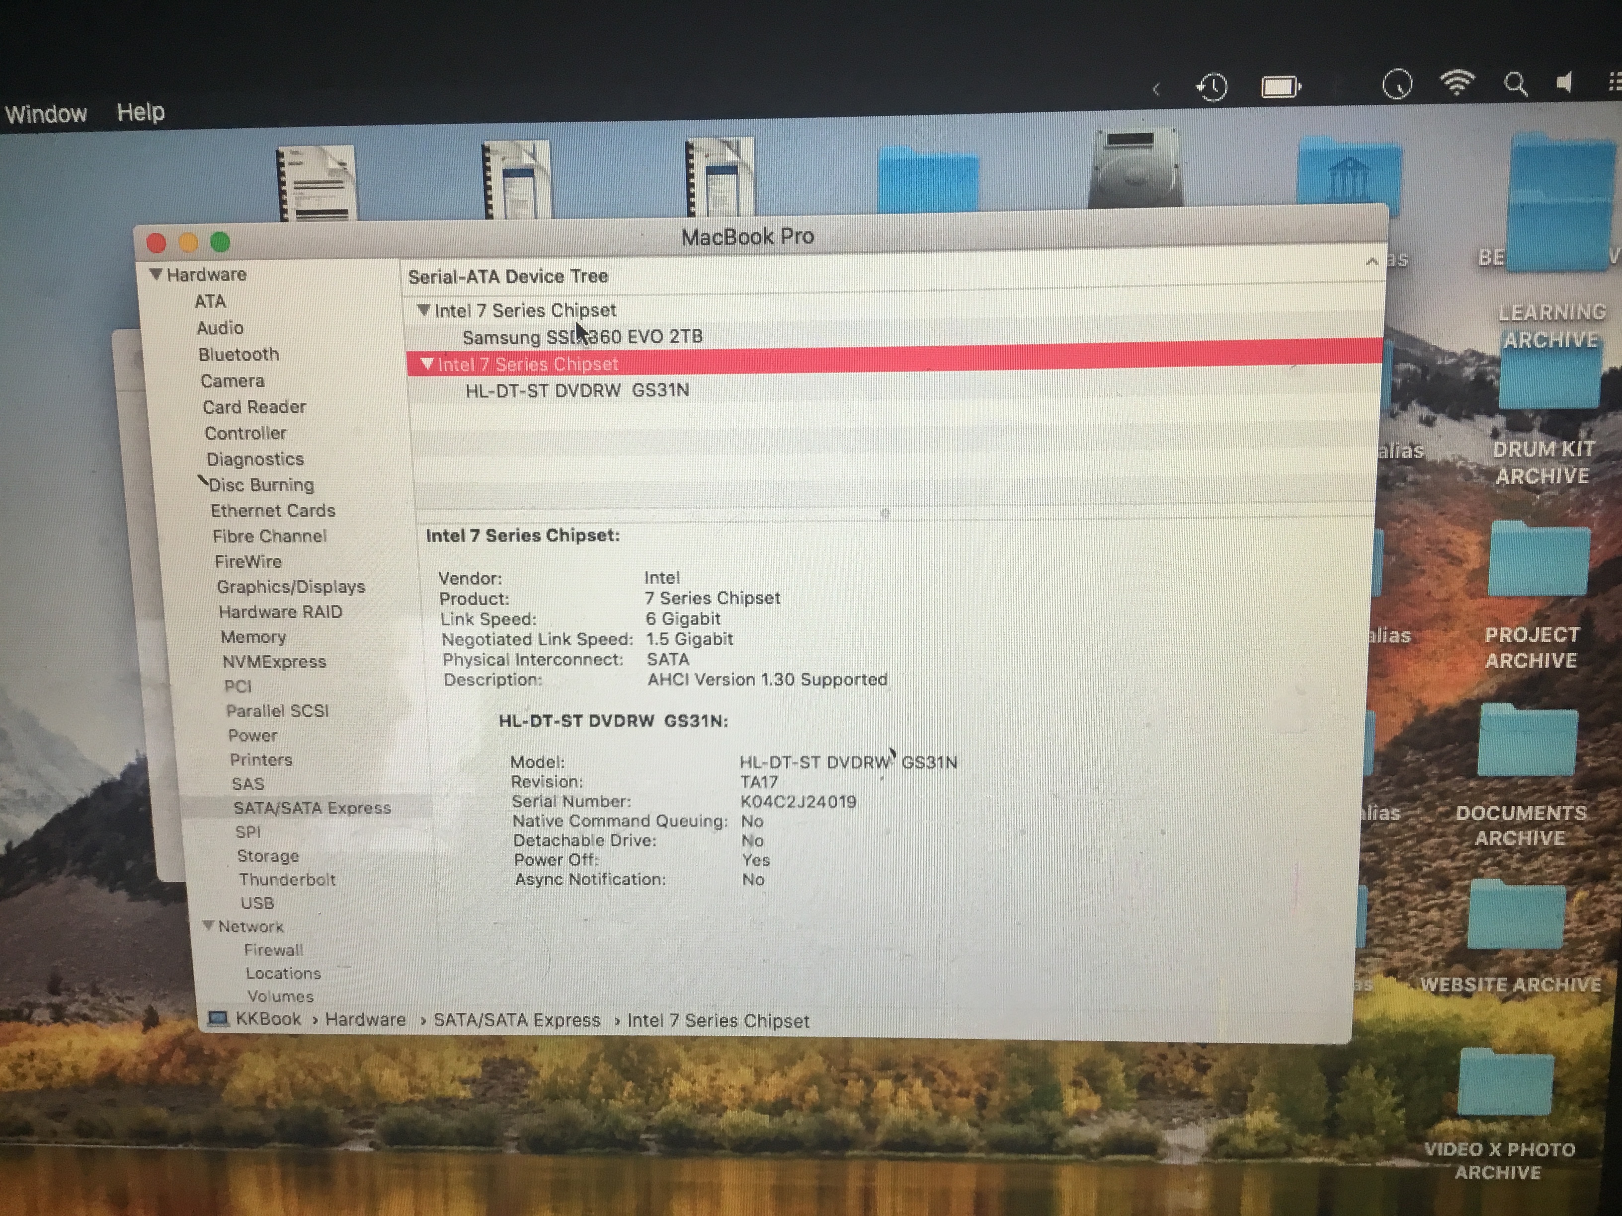This screenshot has height=1216, width=1622.
Task: Click the volume speaker icon
Action: [1564, 83]
